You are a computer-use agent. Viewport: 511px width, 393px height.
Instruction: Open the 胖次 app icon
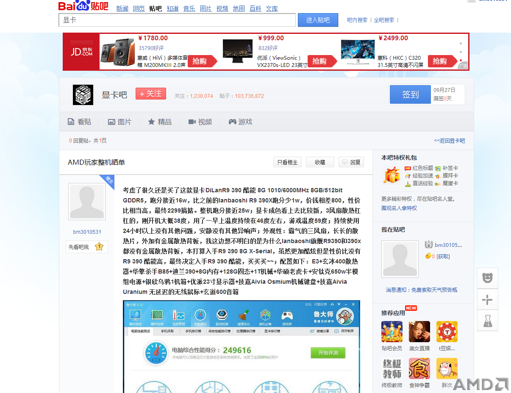point(447,368)
